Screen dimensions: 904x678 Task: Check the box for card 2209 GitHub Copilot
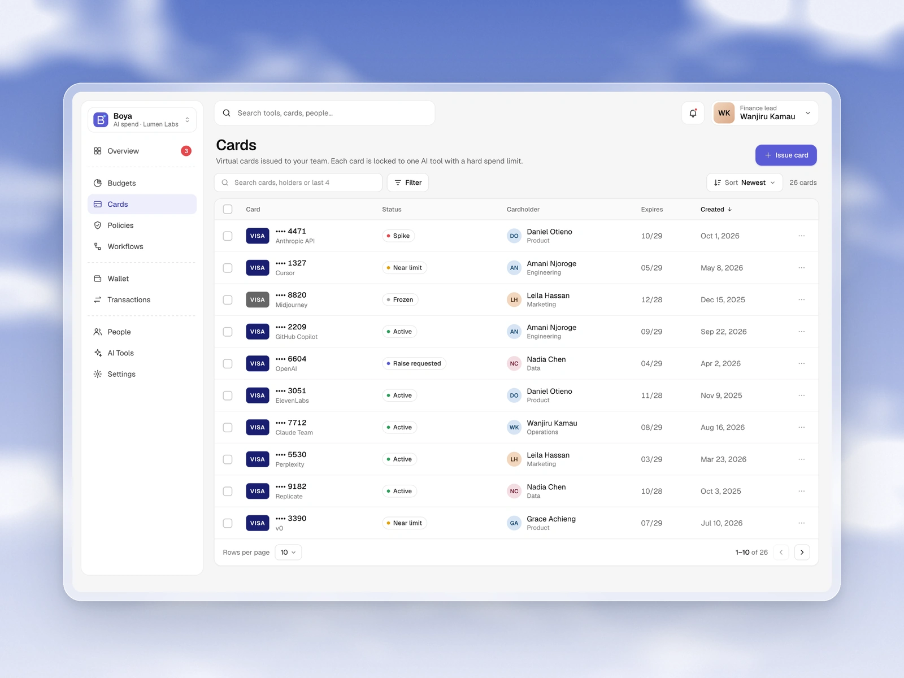[228, 332]
